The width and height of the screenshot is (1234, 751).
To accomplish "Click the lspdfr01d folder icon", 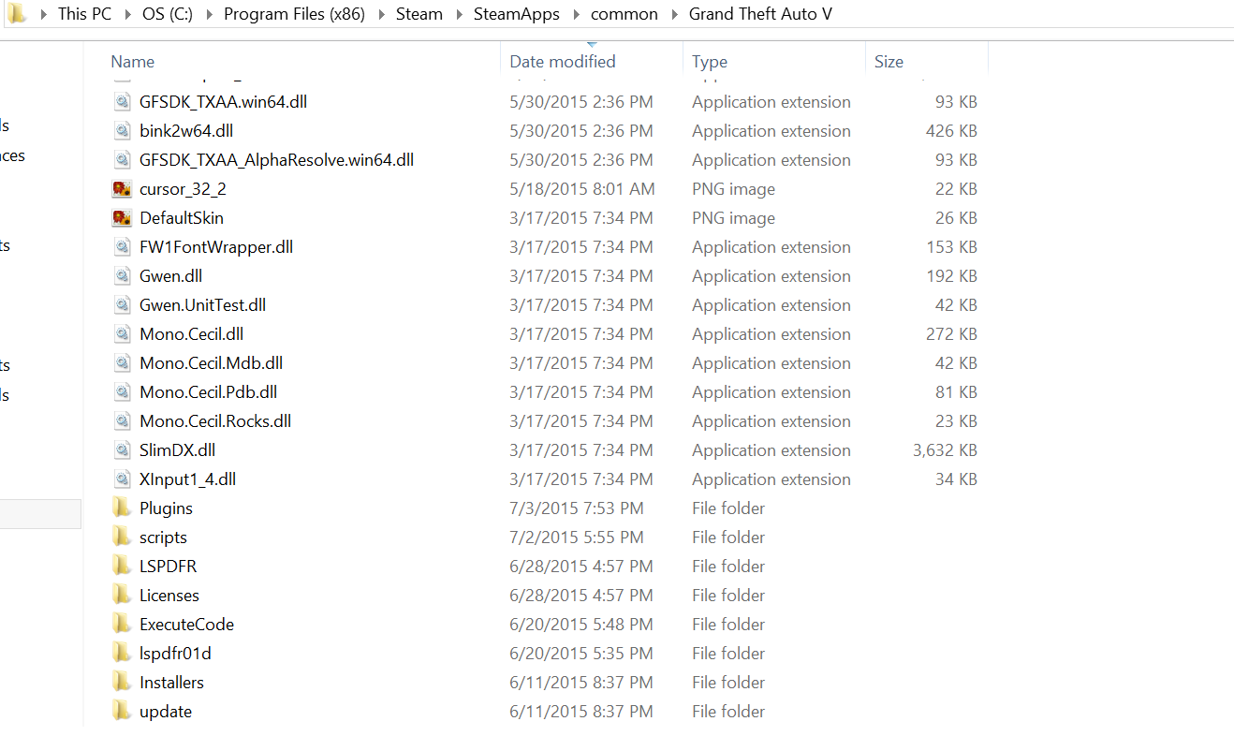I will [122, 654].
